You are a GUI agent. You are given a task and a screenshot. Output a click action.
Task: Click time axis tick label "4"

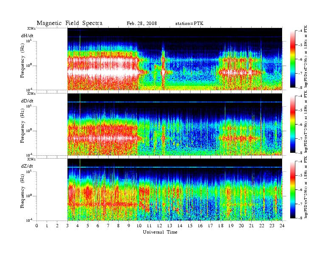pyautogui.click(x=78, y=226)
